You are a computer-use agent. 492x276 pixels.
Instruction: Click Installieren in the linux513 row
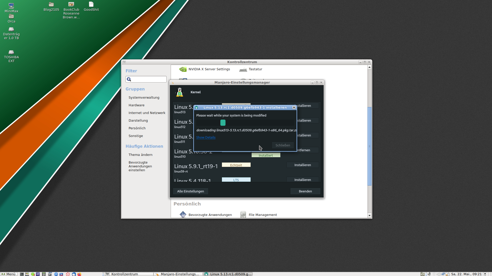coord(308,106)
